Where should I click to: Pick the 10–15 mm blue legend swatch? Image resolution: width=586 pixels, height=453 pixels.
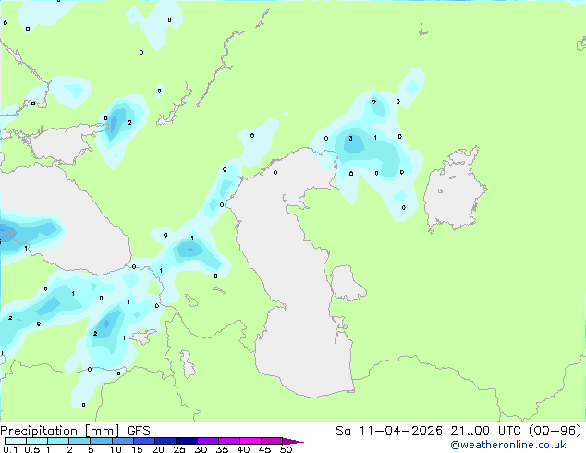(x=122, y=441)
